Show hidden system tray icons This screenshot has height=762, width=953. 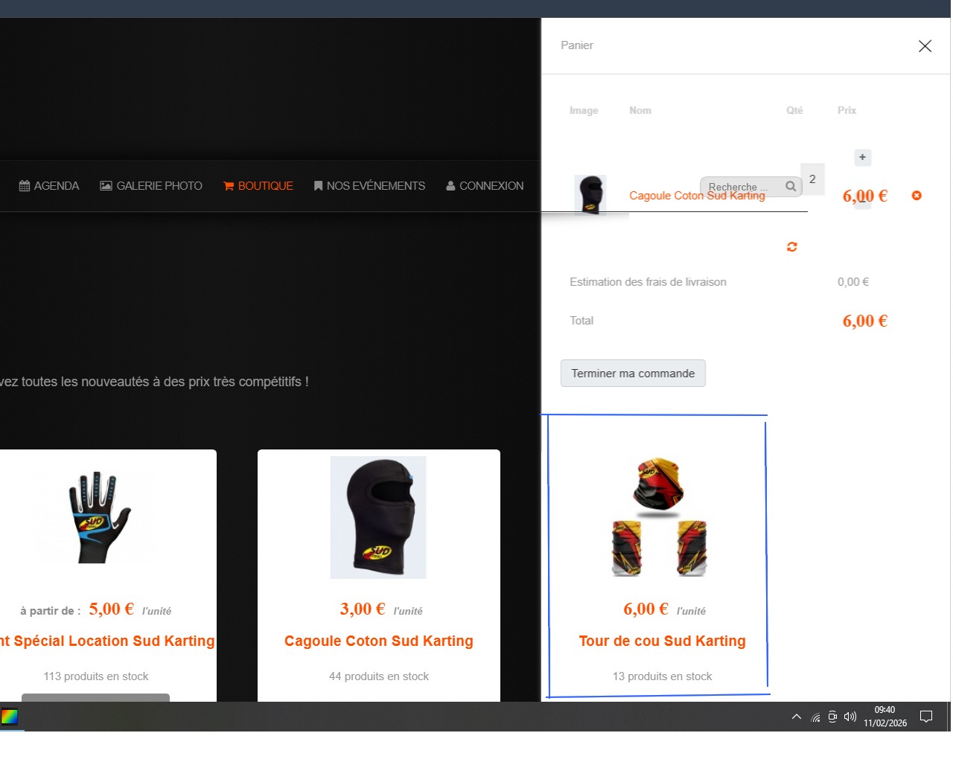pos(797,717)
